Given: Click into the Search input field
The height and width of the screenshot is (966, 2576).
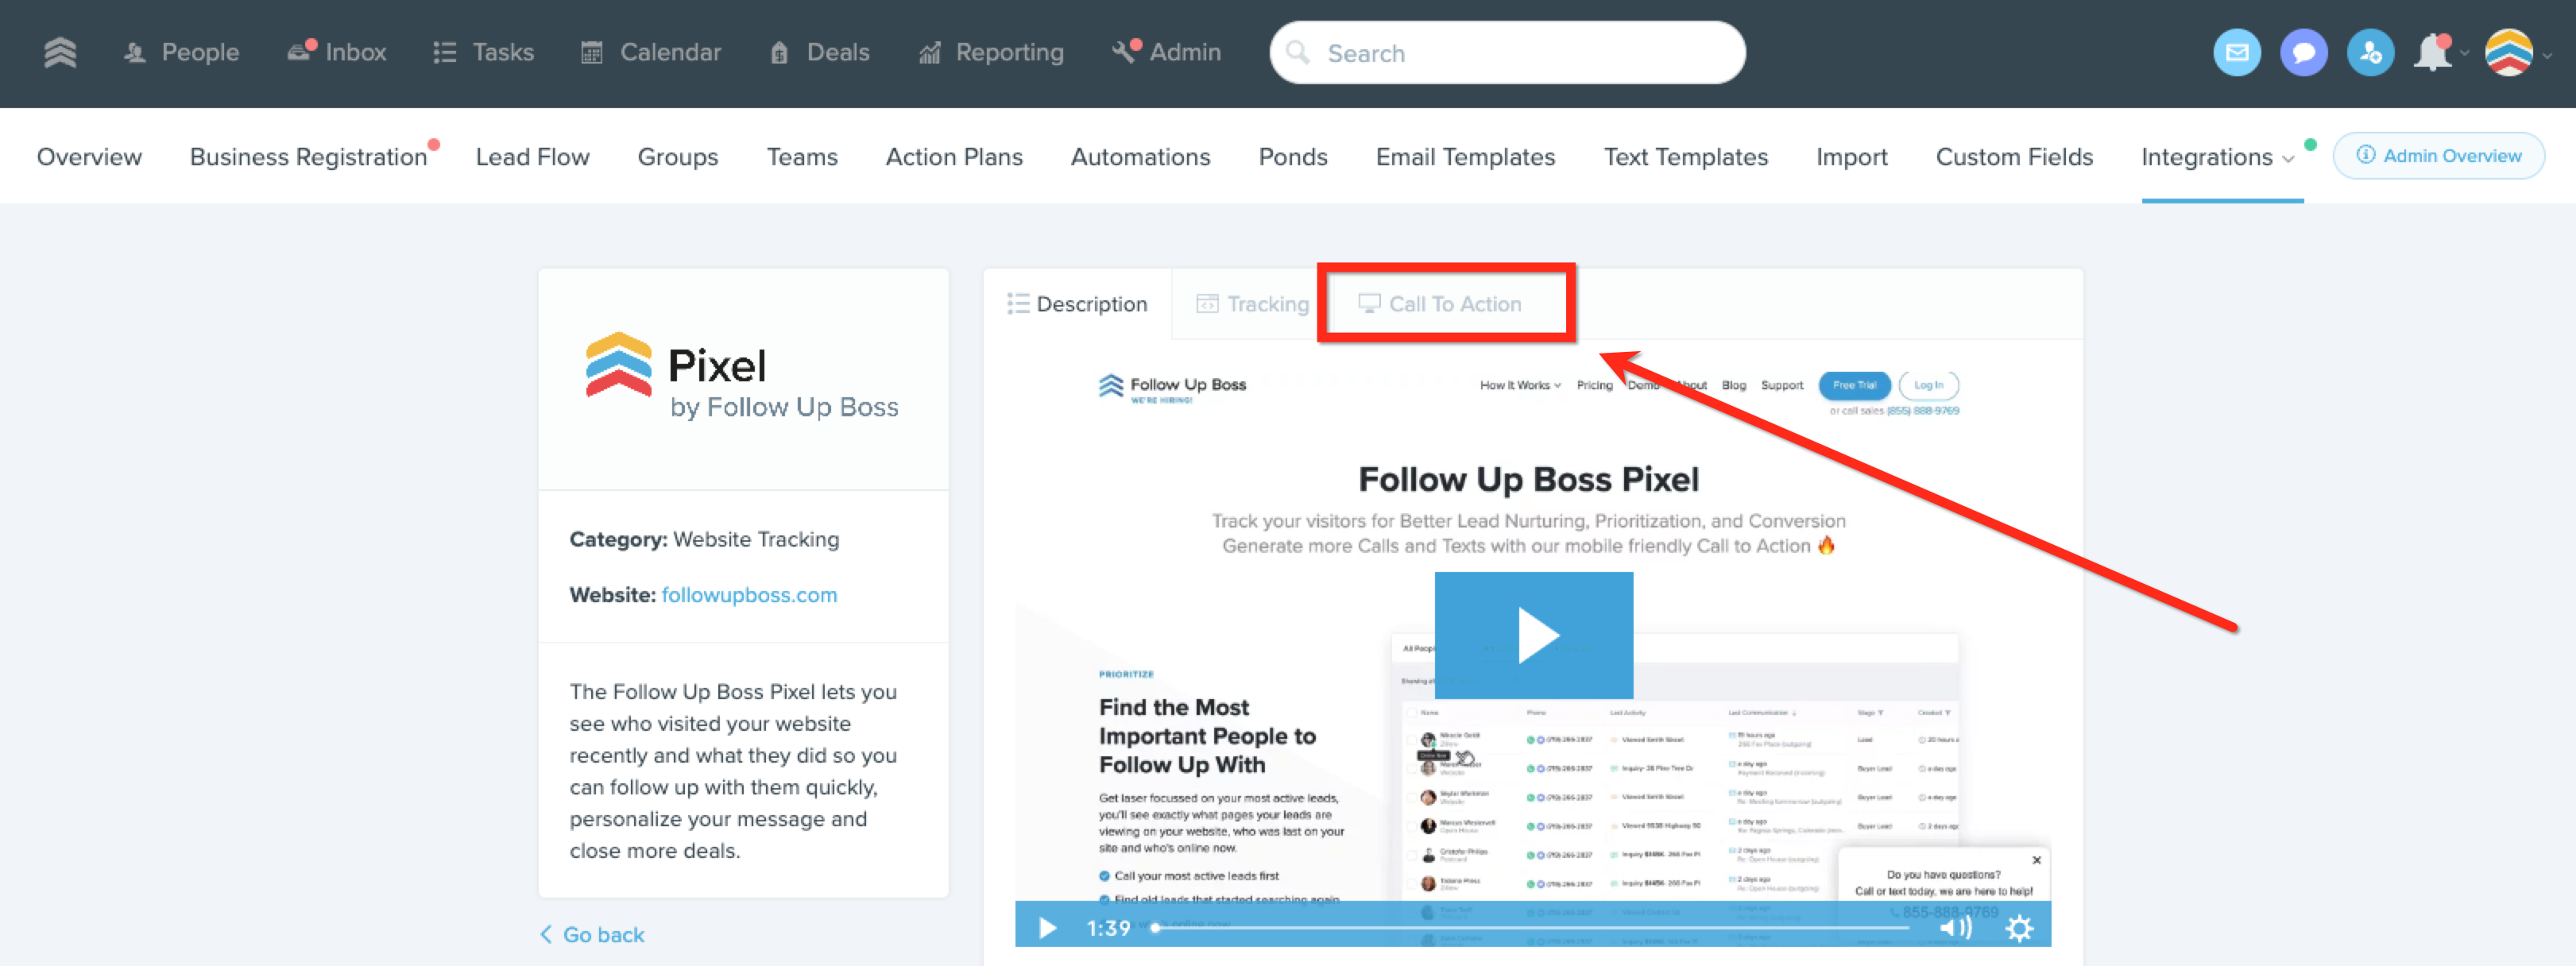Looking at the screenshot, I should [1507, 53].
